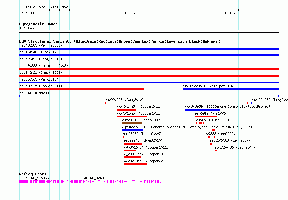The width and height of the screenshot is (288, 200).
Task: Select the NOC4L|NM_024078 gene label
Action: coord(93,178)
